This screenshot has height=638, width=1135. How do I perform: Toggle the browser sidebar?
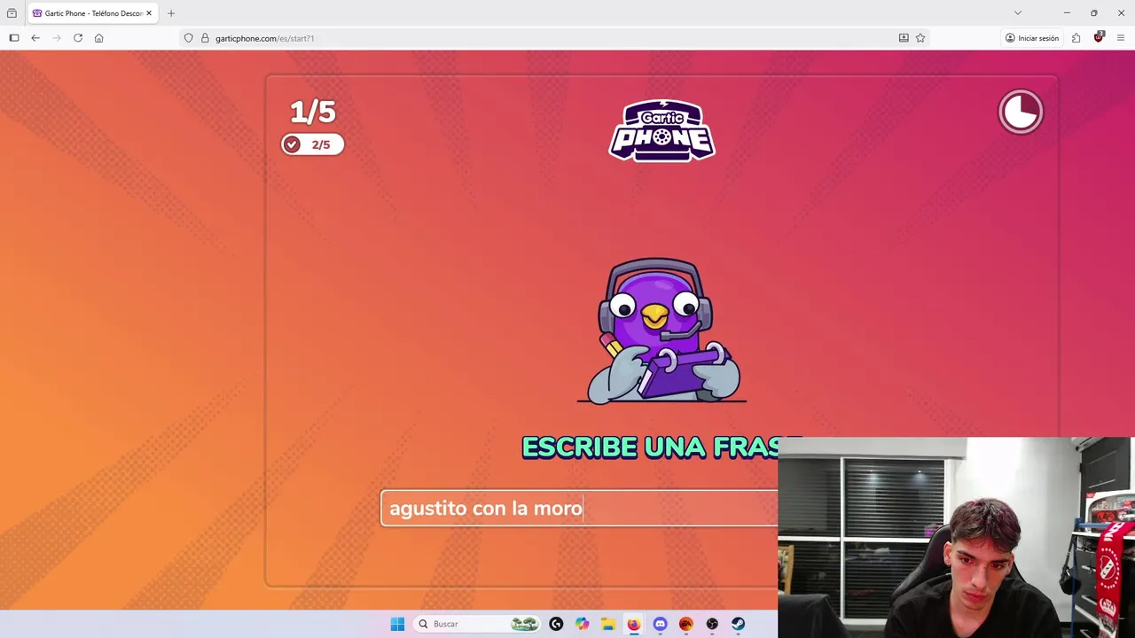point(14,38)
